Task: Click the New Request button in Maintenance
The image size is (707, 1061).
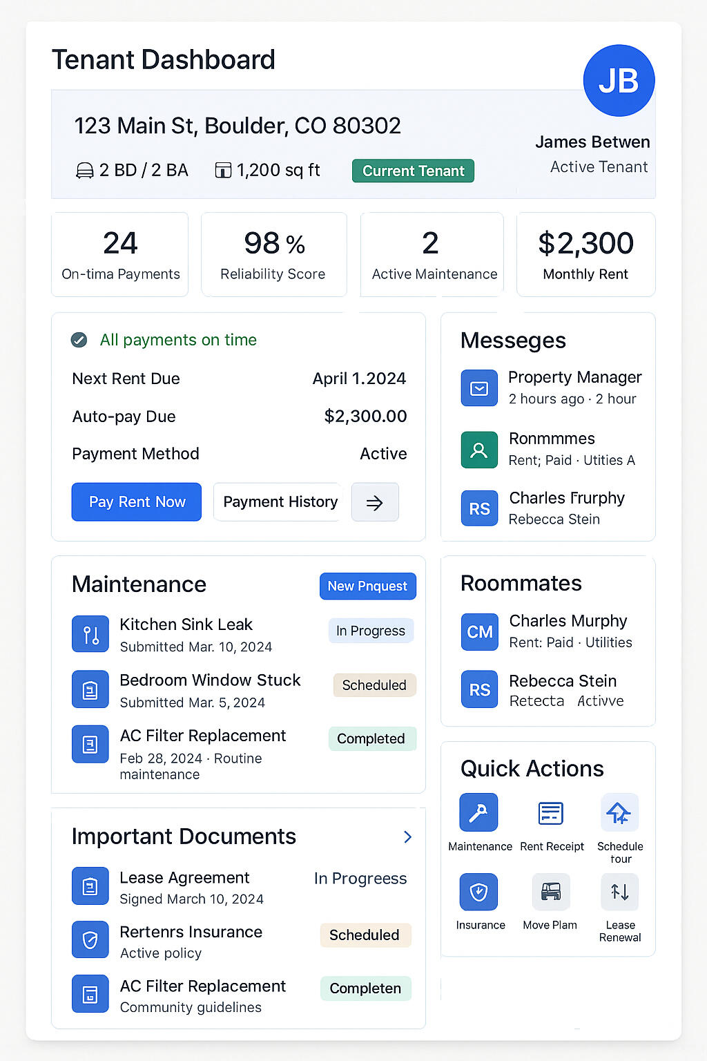Action: click(x=367, y=586)
